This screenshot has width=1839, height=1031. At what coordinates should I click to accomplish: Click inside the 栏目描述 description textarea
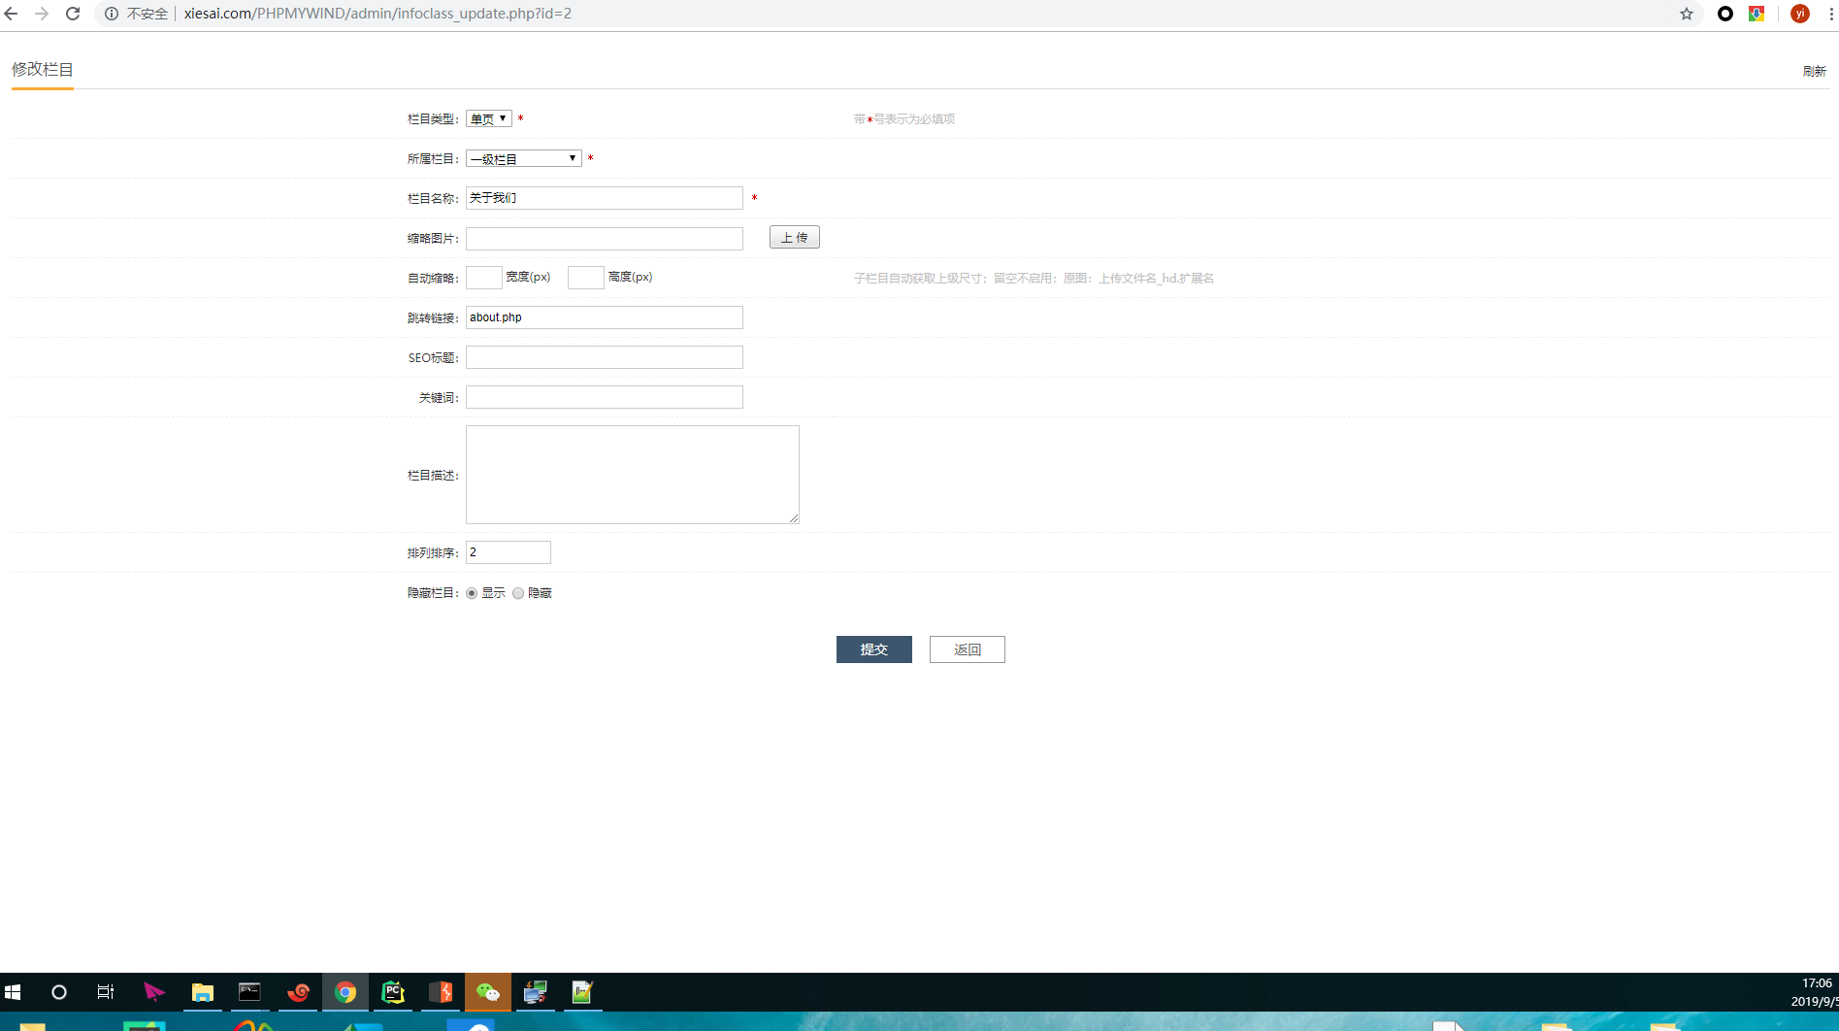point(633,475)
